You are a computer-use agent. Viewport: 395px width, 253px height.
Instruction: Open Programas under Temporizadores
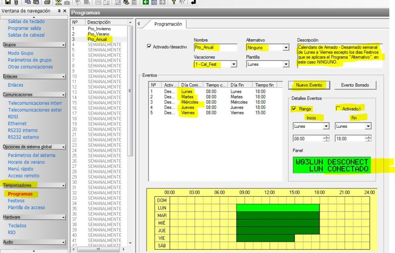(x=20, y=194)
